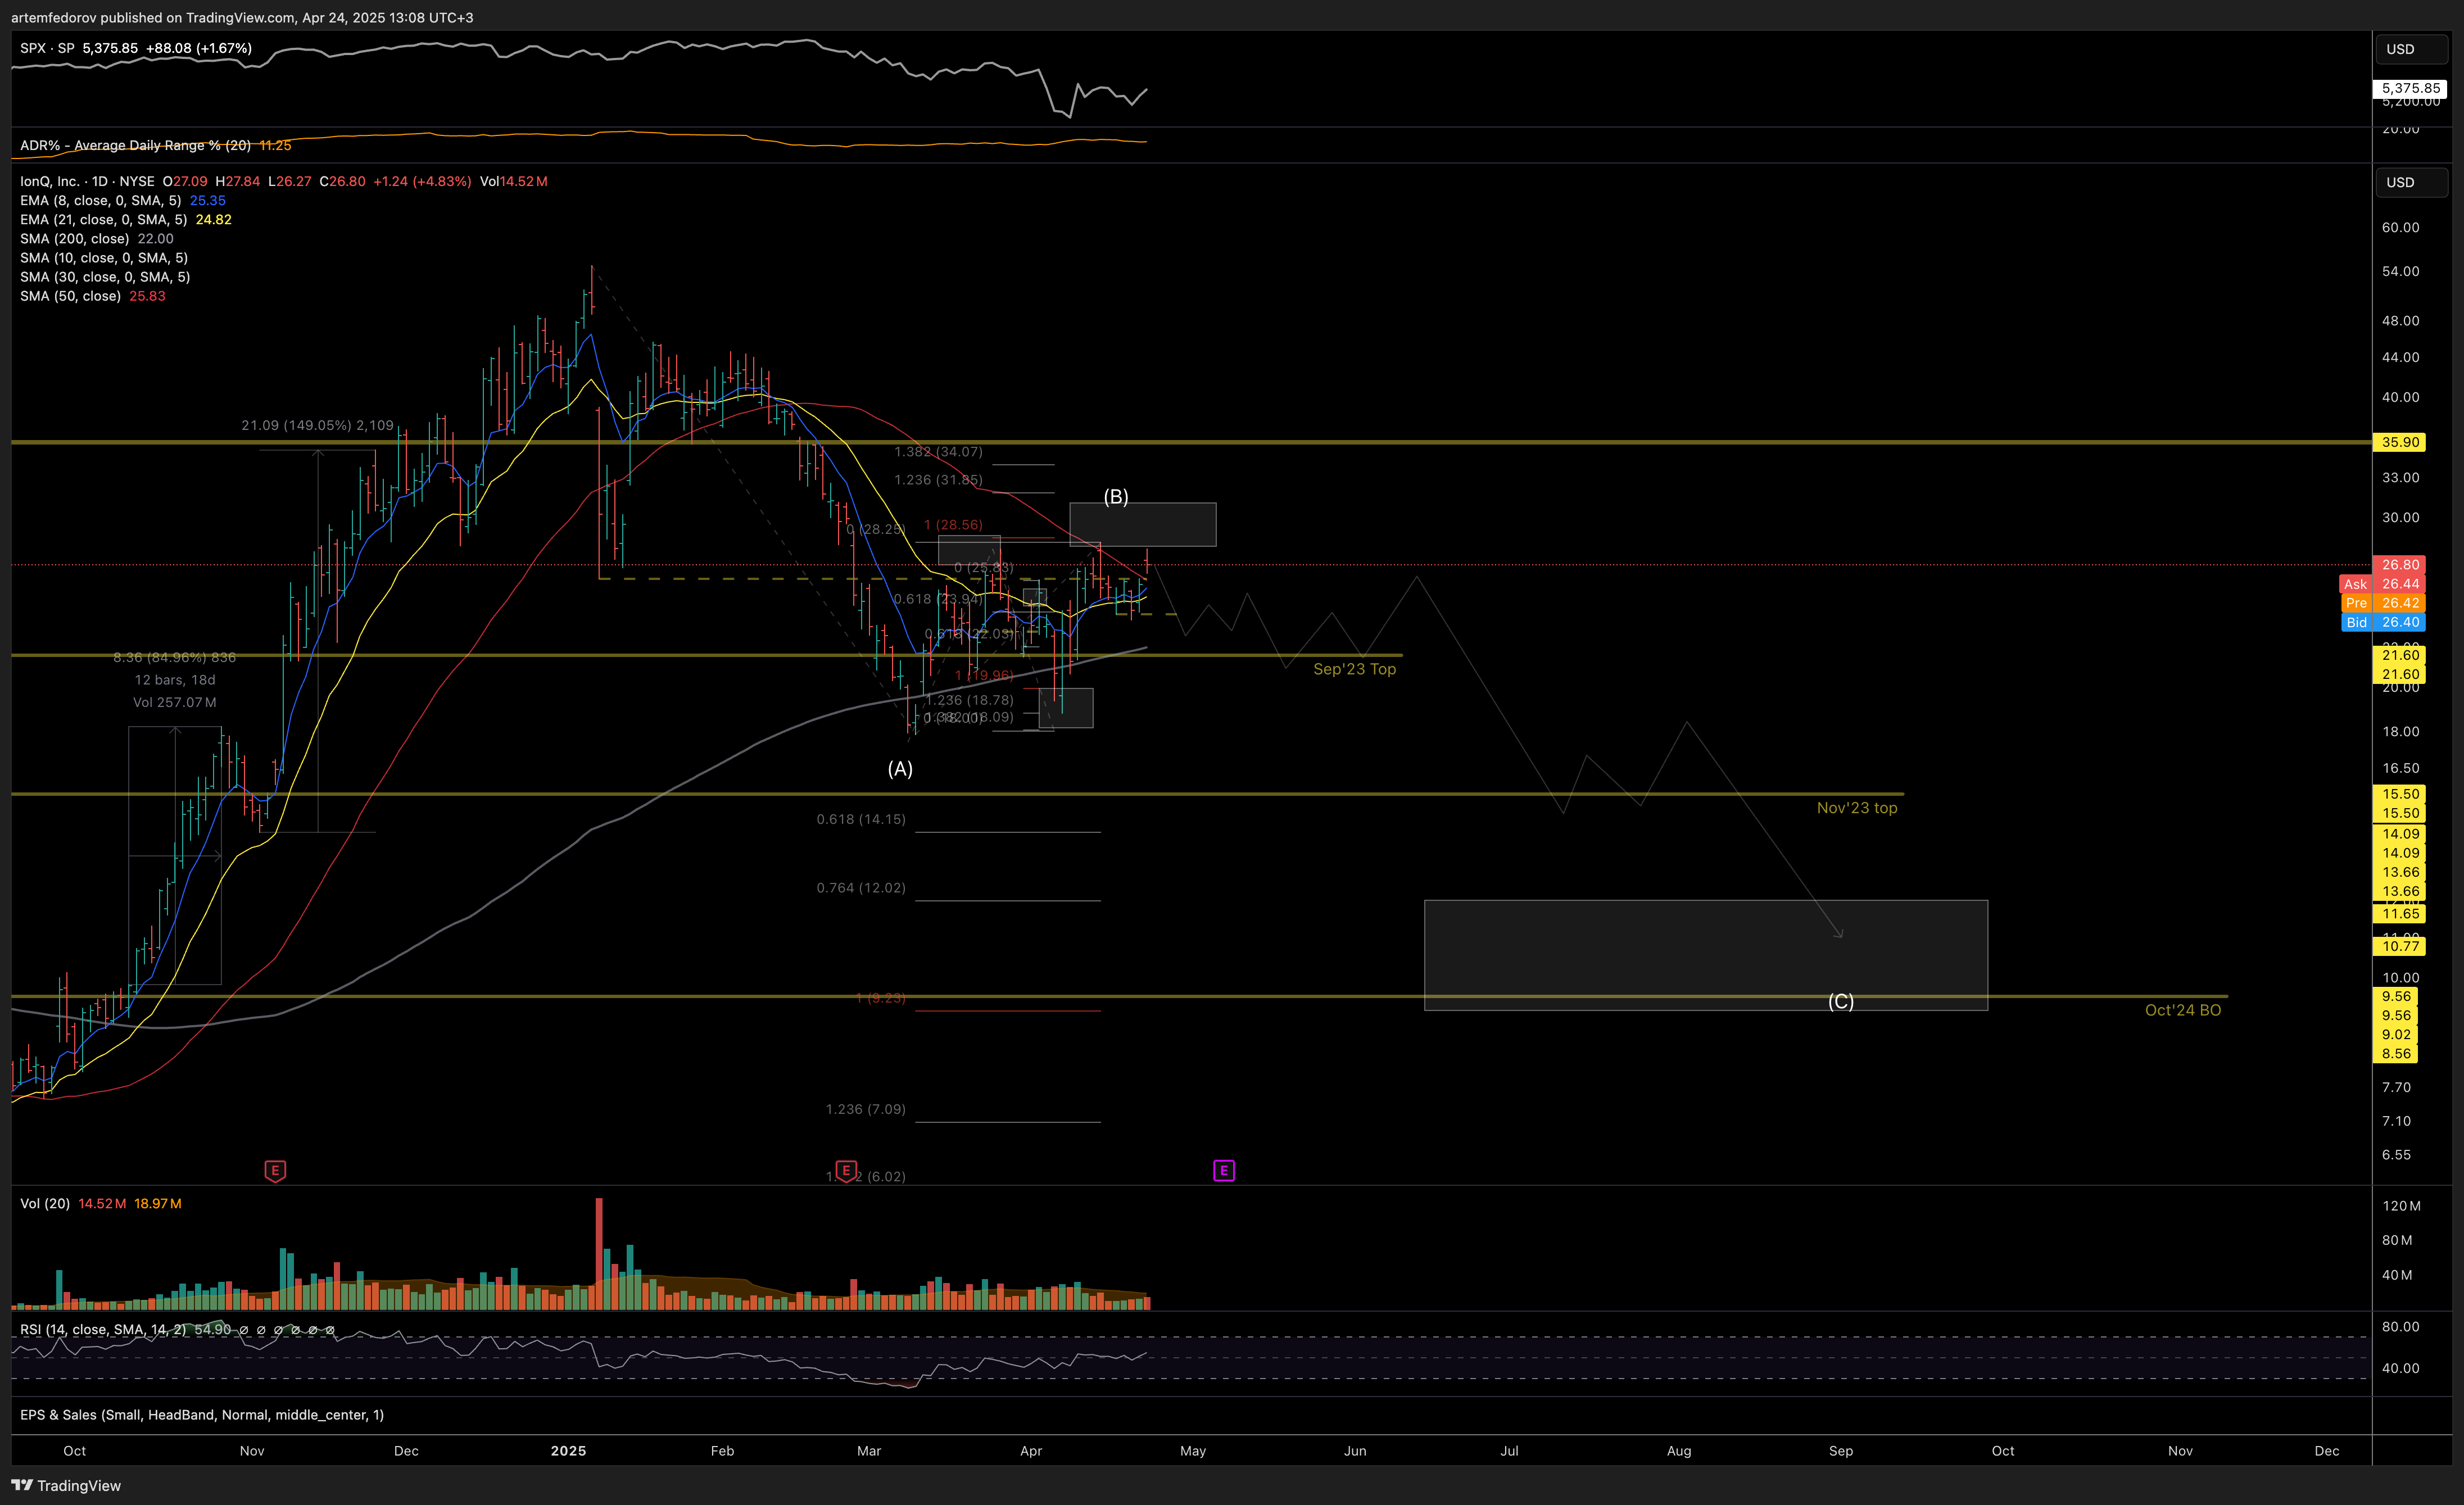The width and height of the screenshot is (2464, 1505).
Task: Click the (B) wave label
Action: coord(1116,496)
